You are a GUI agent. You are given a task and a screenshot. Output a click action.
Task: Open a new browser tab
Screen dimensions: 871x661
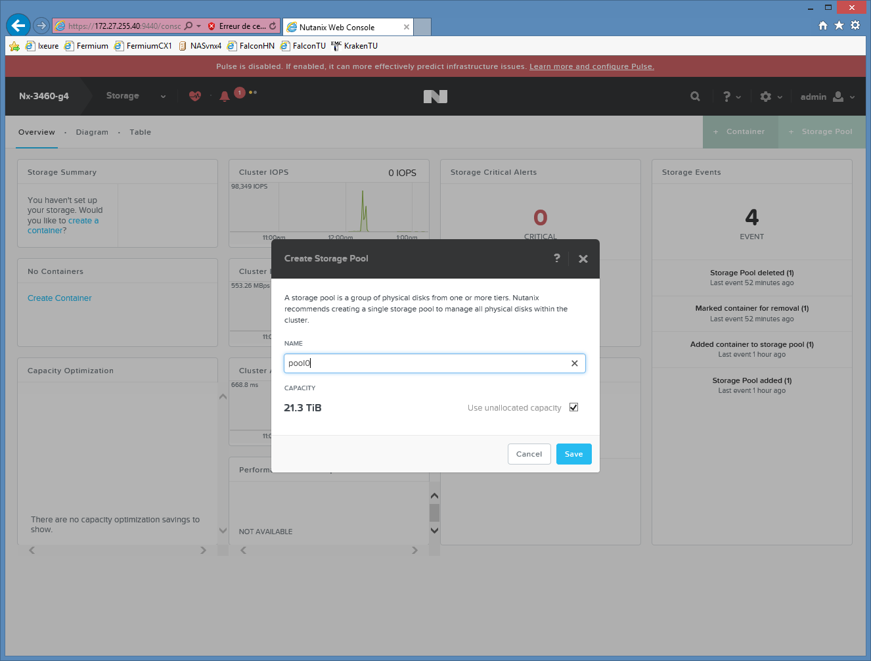pos(423,27)
